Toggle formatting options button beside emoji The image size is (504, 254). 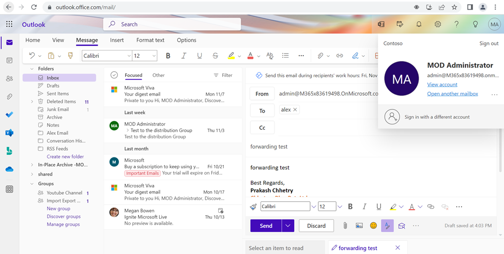(387, 226)
